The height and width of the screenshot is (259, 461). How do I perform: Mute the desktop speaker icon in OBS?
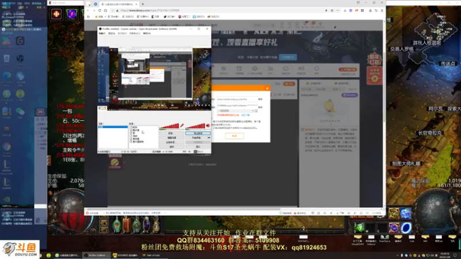click(208, 125)
